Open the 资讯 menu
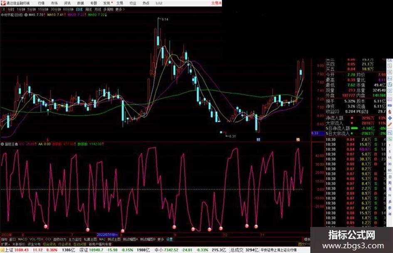 (67, 3)
